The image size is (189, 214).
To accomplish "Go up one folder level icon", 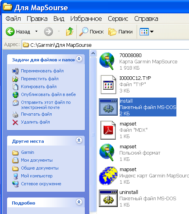I will coord(70,31).
